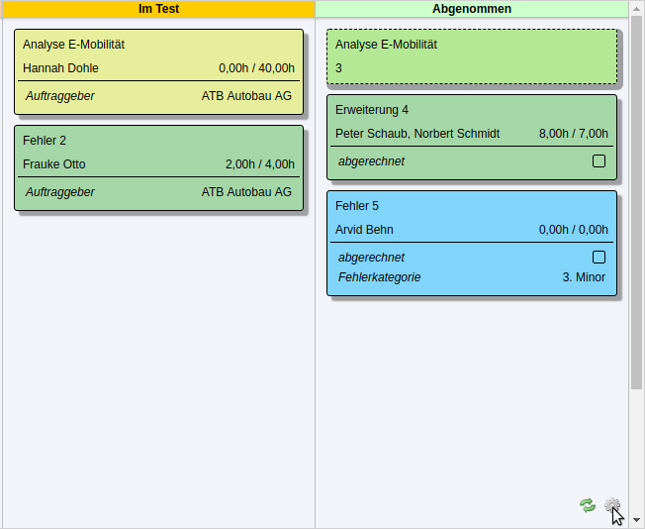Image resolution: width=645 pixels, height=529 pixels.
Task: Open settings via the gear icon
Action: point(612,505)
